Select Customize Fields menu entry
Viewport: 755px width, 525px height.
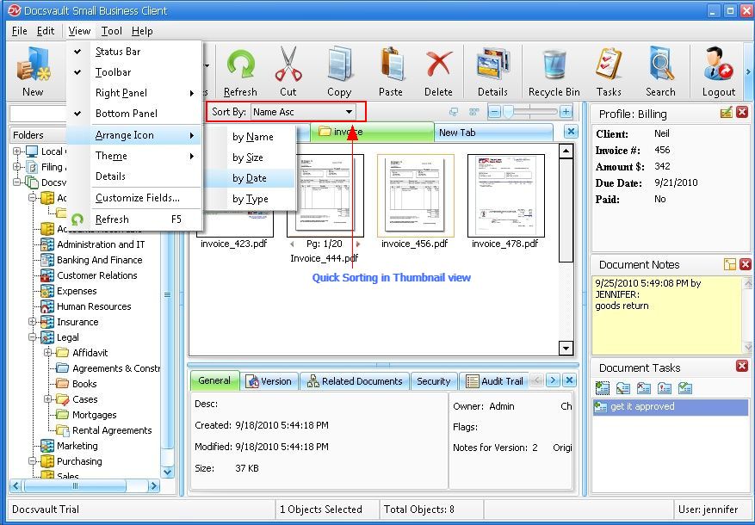coord(137,198)
